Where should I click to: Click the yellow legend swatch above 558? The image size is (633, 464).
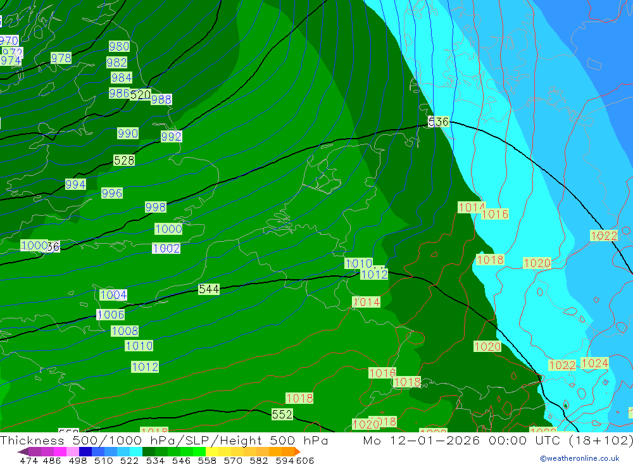coord(212,451)
